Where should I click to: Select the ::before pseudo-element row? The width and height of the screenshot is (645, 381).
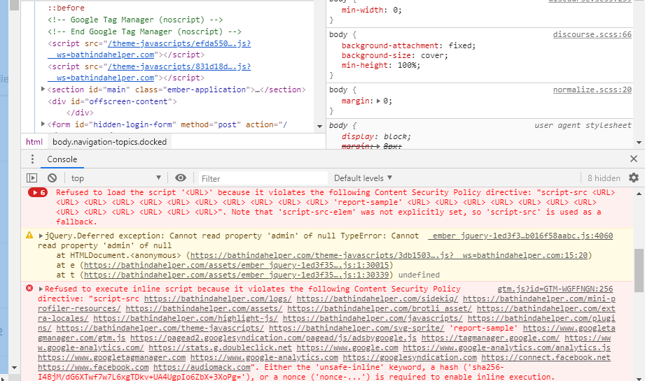point(66,8)
